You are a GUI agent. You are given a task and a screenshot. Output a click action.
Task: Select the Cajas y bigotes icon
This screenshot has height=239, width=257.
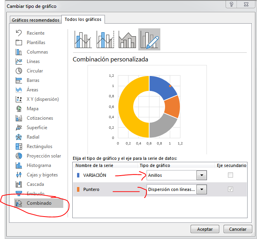coord(19,175)
